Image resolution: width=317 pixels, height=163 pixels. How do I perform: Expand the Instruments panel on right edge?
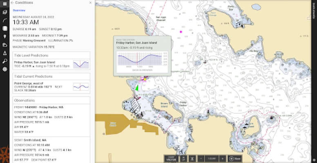pos(314,8)
